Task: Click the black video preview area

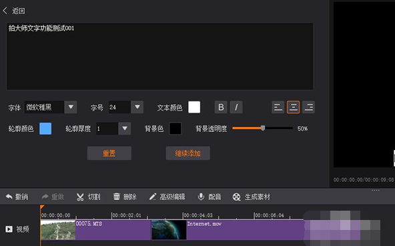Action: tap(364, 85)
